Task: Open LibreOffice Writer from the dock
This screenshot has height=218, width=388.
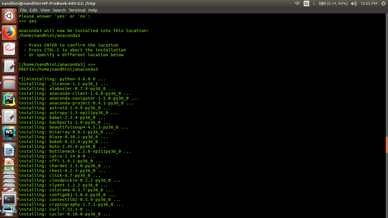Action: coord(9,150)
